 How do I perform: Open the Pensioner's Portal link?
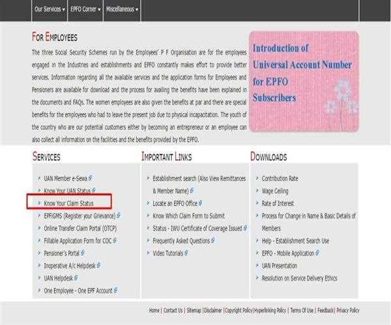point(62,253)
